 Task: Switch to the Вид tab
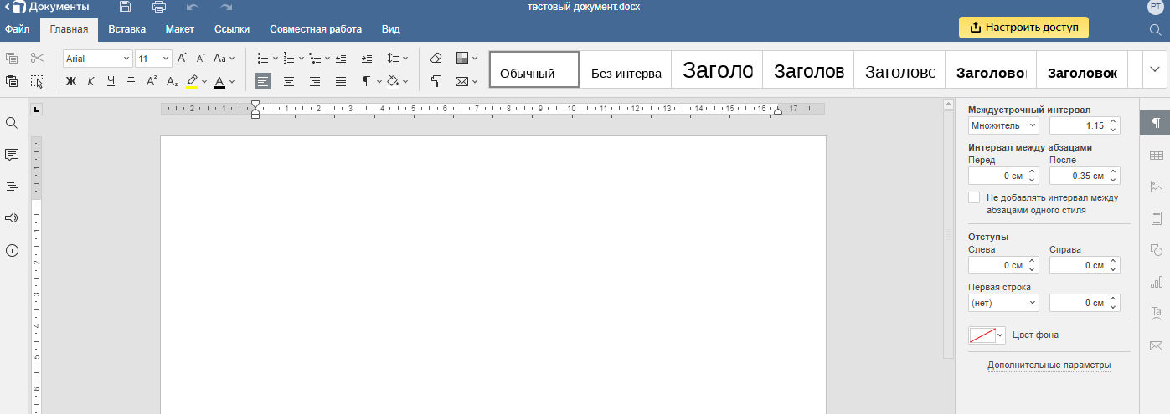point(391,28)
